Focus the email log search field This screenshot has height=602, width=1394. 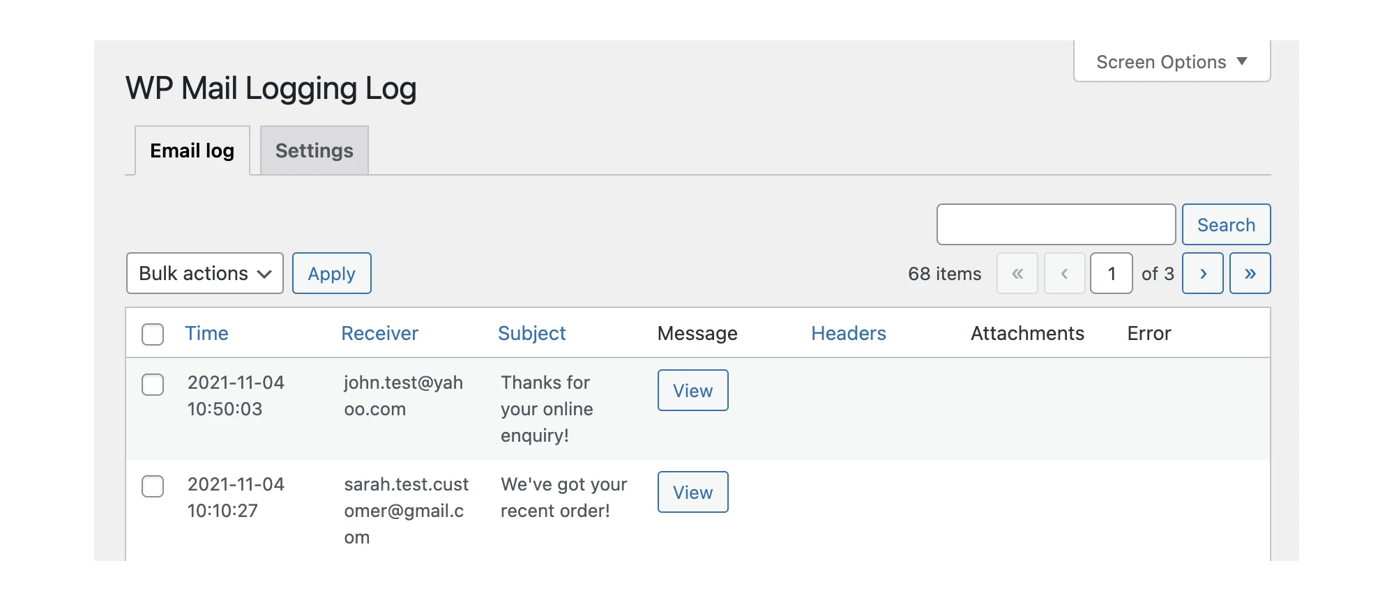[x=1056, y=224]
